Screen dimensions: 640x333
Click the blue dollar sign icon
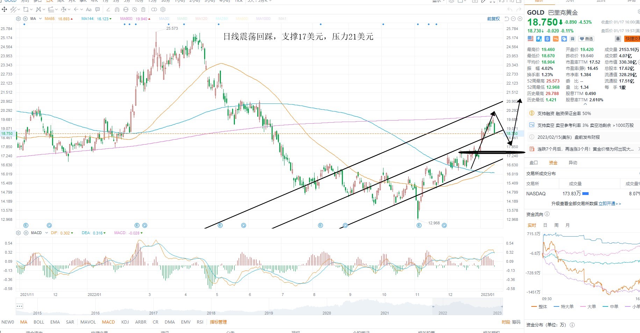[x=547, y=39]
